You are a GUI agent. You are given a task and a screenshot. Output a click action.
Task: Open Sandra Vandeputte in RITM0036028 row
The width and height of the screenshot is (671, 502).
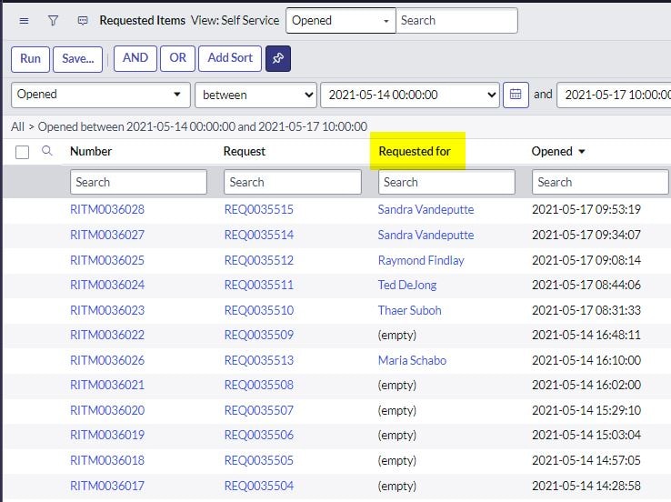click(426, 210)
